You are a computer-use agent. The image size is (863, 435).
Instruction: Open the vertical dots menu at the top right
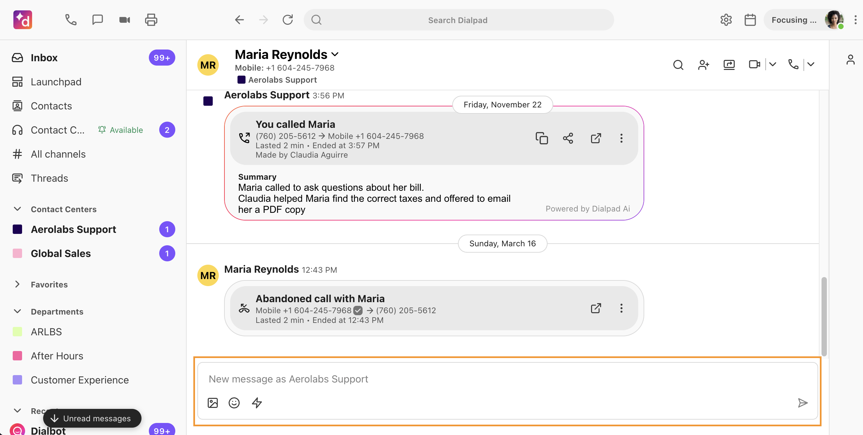tap(855, 20)
